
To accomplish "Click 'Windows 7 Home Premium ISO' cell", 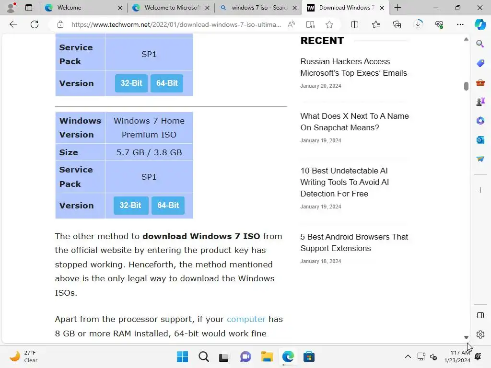I will (149, 127).
